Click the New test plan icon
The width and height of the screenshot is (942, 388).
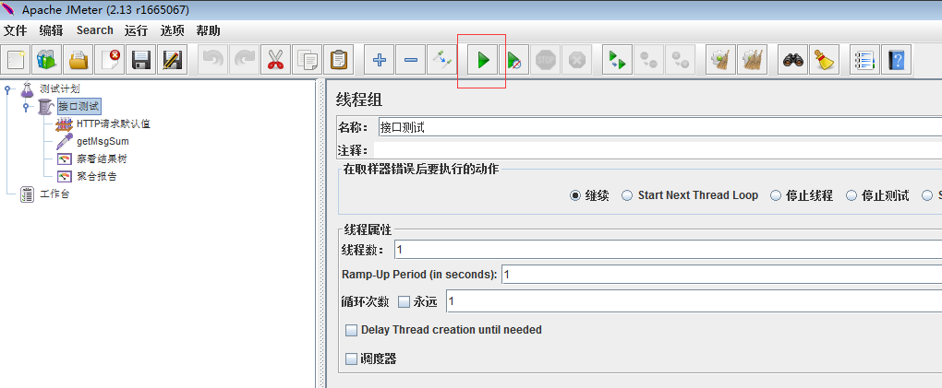pyautogui.click(x=17, y=60)
